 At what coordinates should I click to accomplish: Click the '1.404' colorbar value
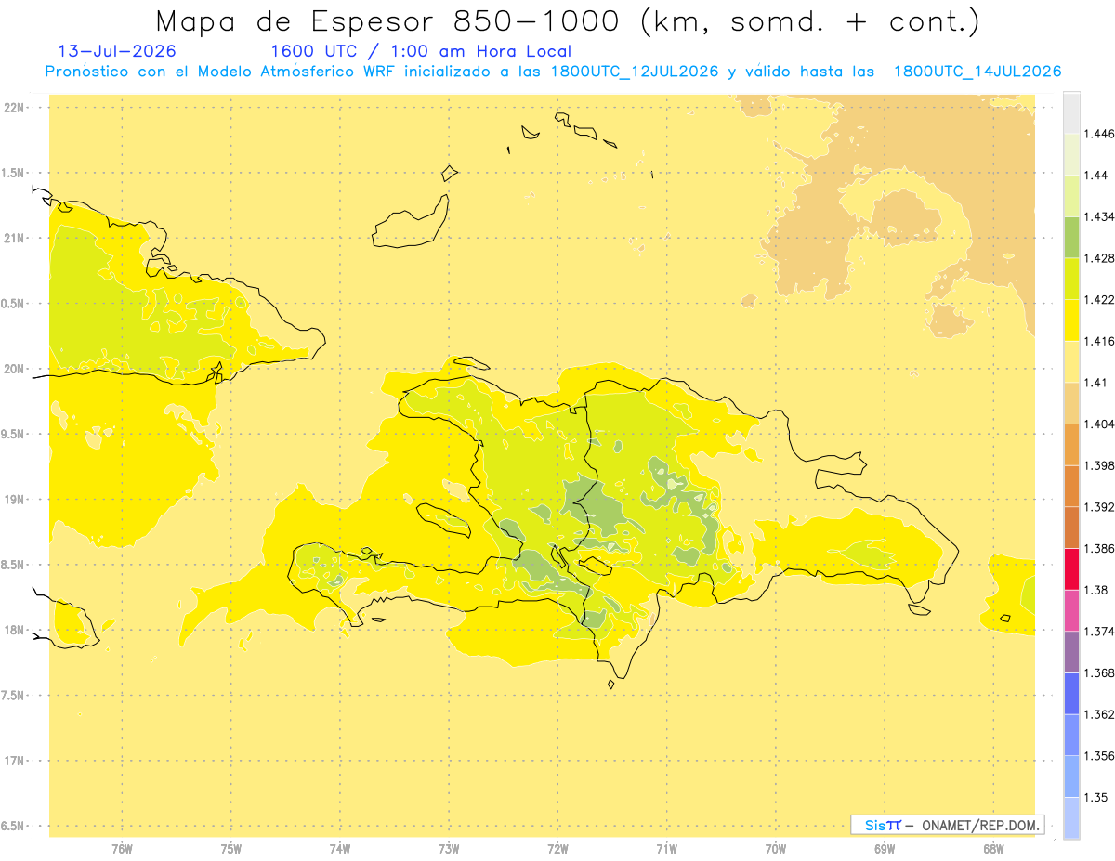[x=1099, y=424]
